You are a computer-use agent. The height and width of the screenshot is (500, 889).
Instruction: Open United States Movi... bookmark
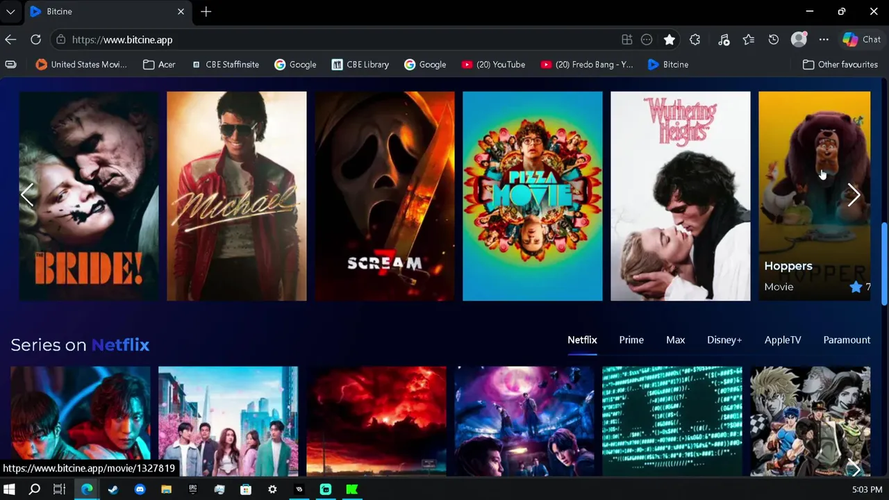coord(81,65)
